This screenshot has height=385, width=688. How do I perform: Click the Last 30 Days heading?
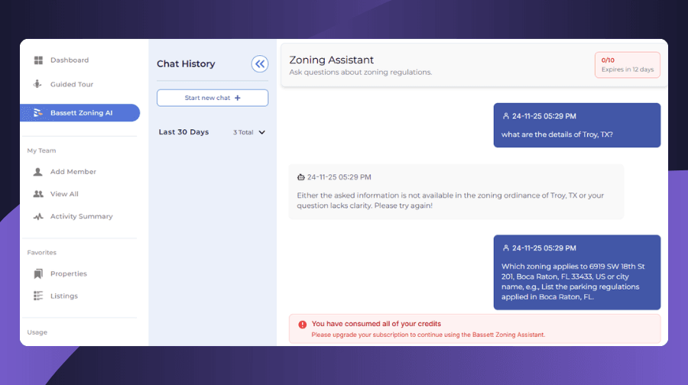point(183,132)
